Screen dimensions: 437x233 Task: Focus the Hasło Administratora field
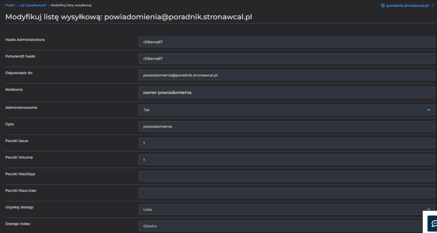pyautogui.click(x=286, y=42)
